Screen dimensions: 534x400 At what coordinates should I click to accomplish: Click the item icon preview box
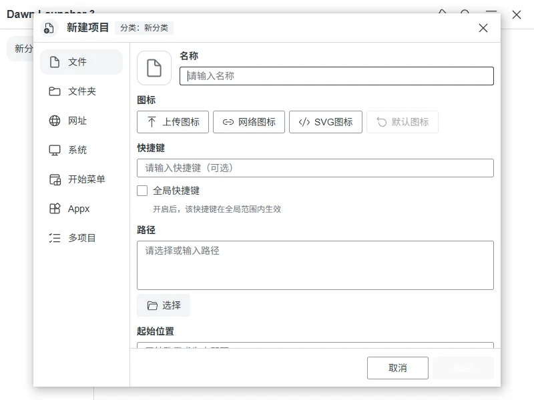coord(154,68)
